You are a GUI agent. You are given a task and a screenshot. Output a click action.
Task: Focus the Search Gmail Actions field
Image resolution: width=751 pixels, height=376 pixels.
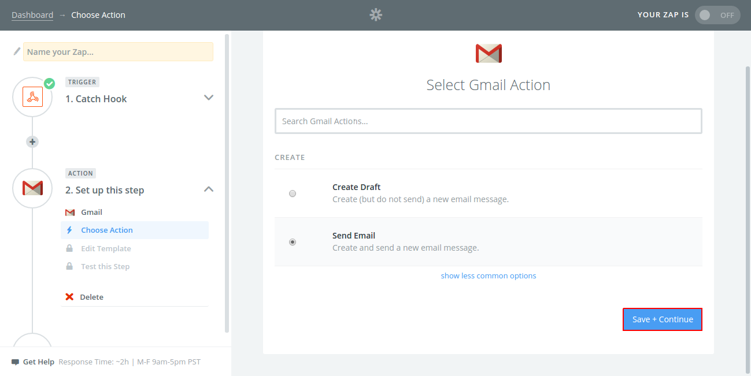tap(489, 121)
